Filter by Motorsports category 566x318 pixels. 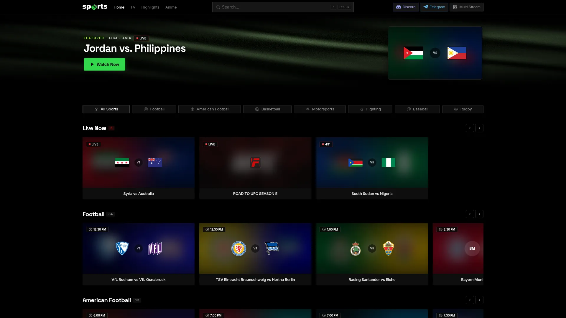(320, 109)
